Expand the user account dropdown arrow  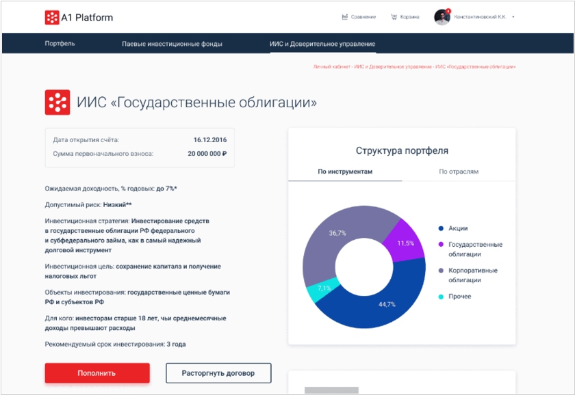(513, 17)
